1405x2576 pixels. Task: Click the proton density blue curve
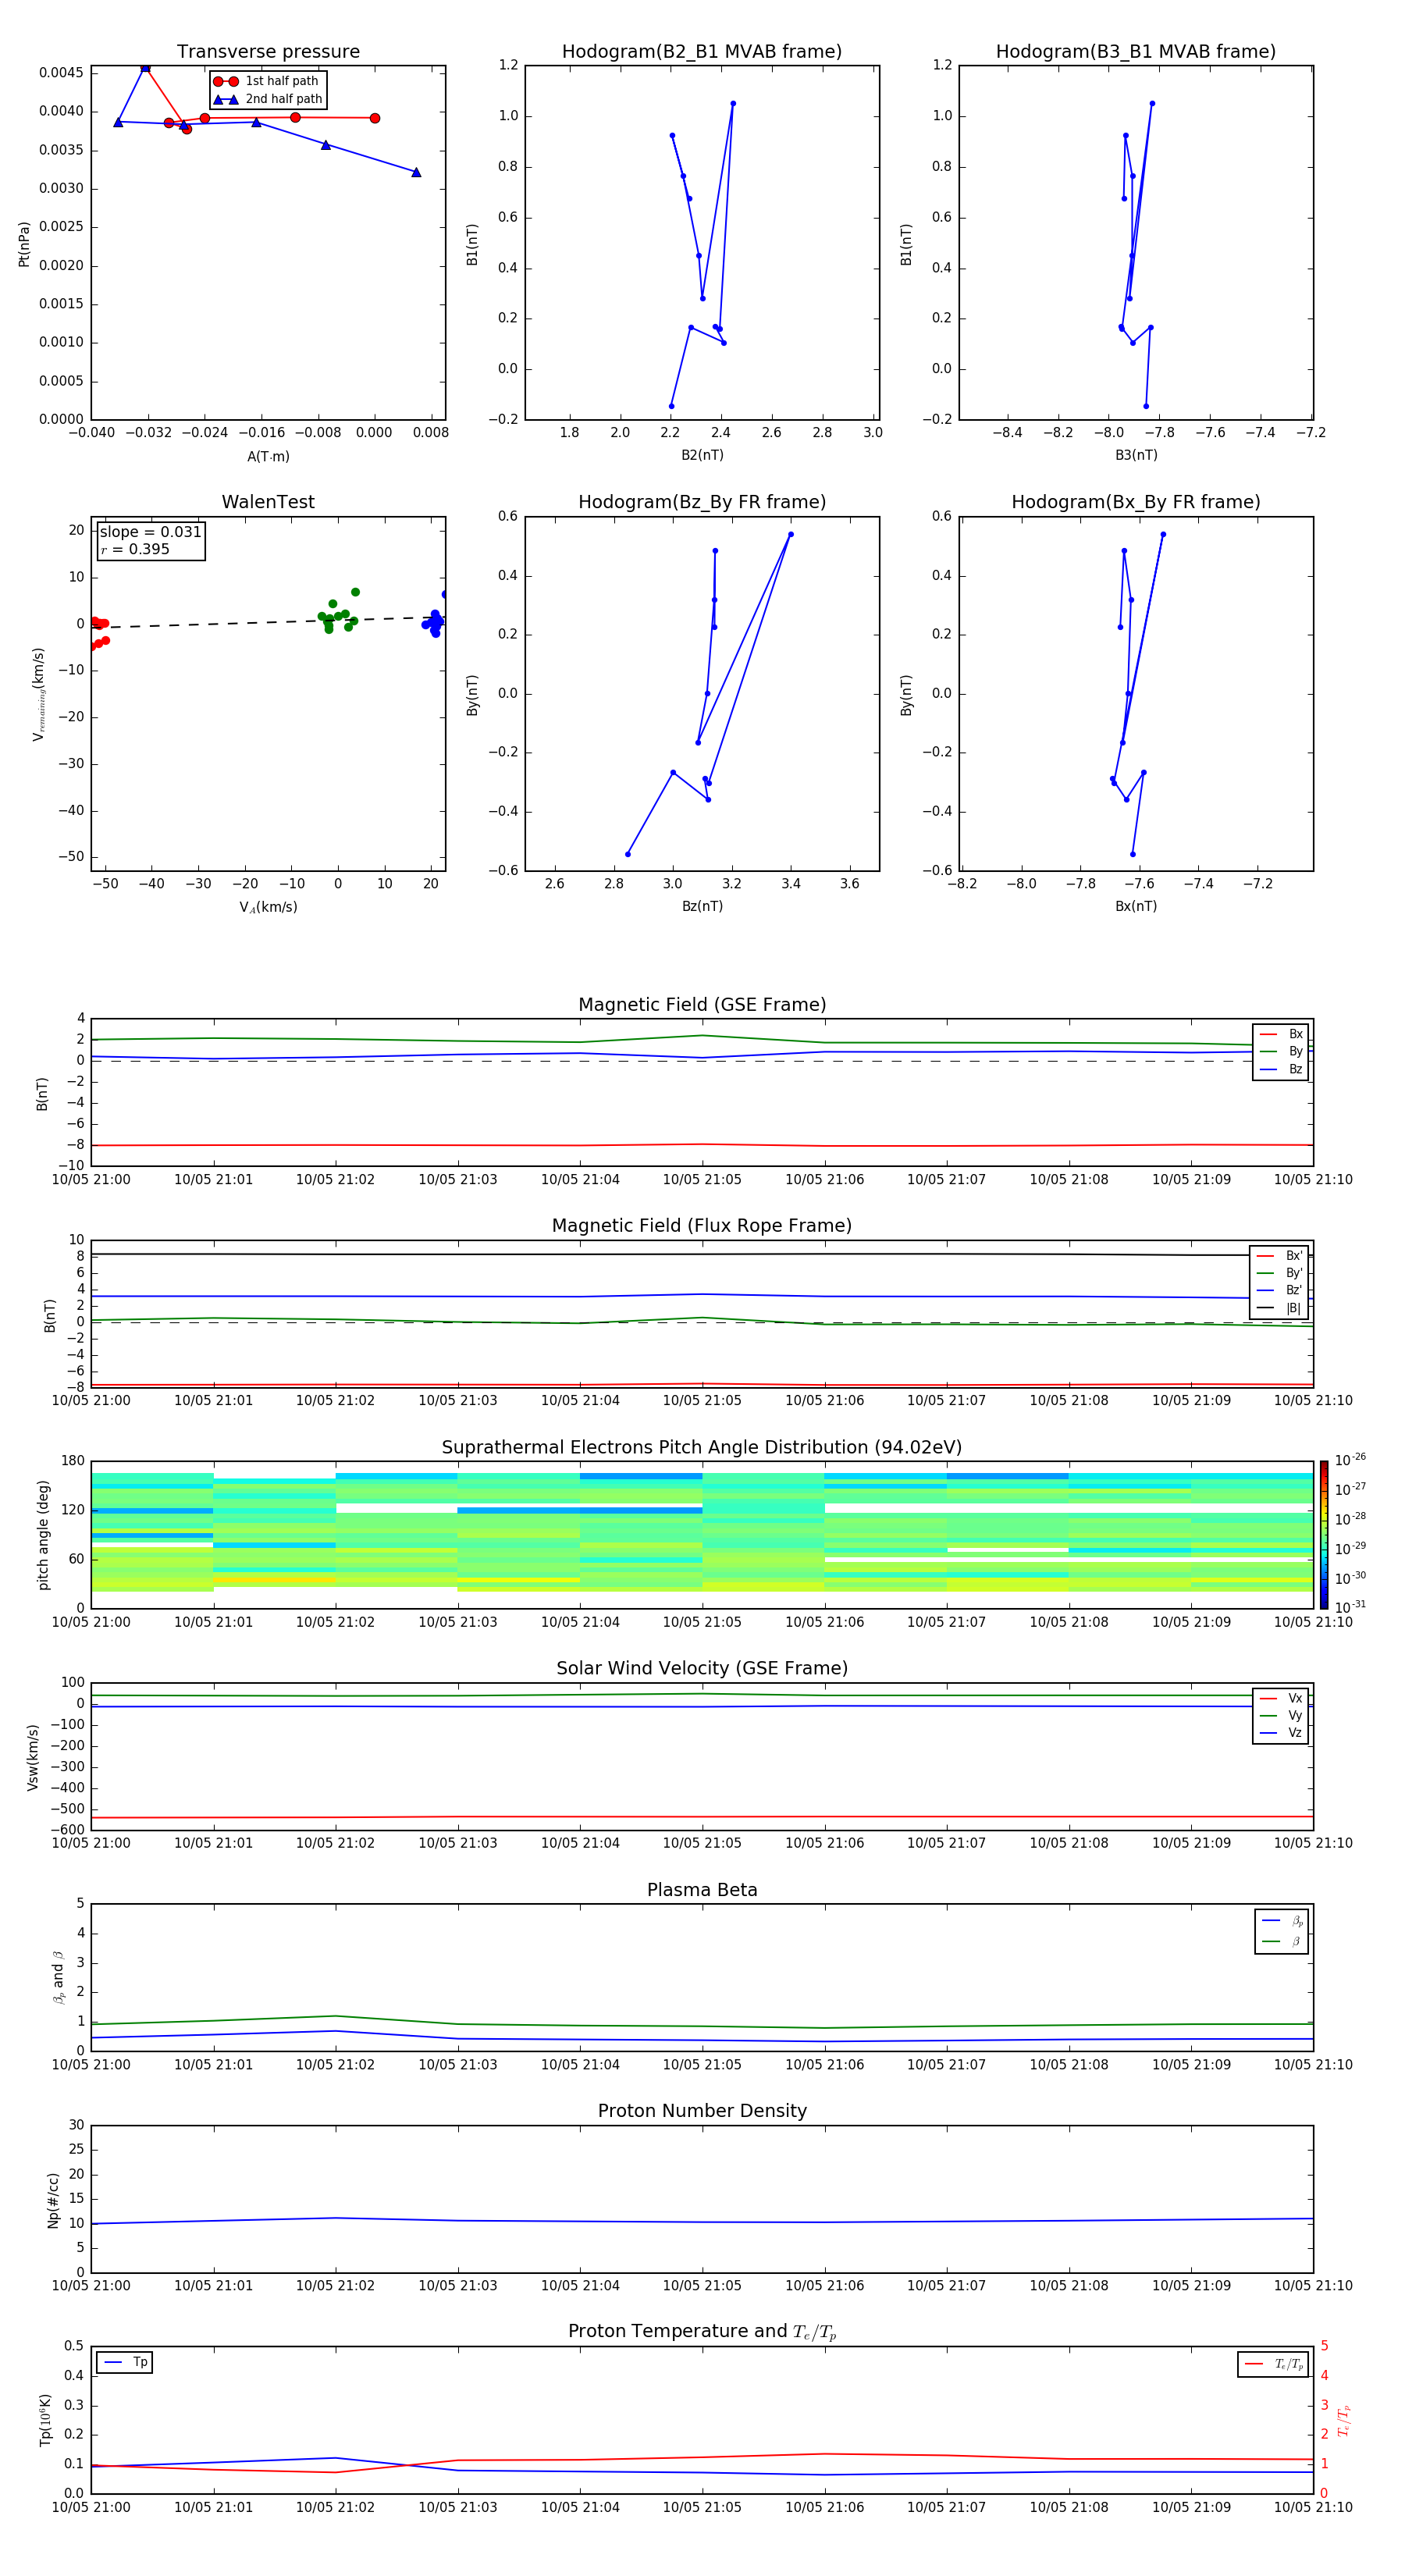702,2222
